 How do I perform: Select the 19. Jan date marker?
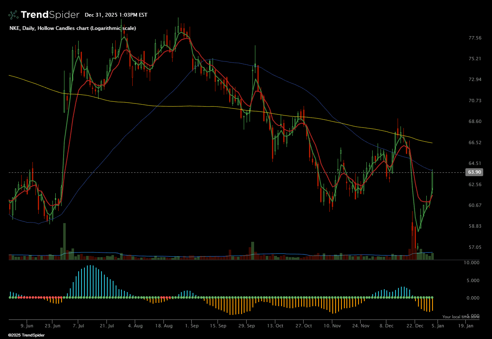tap(466, 326)
